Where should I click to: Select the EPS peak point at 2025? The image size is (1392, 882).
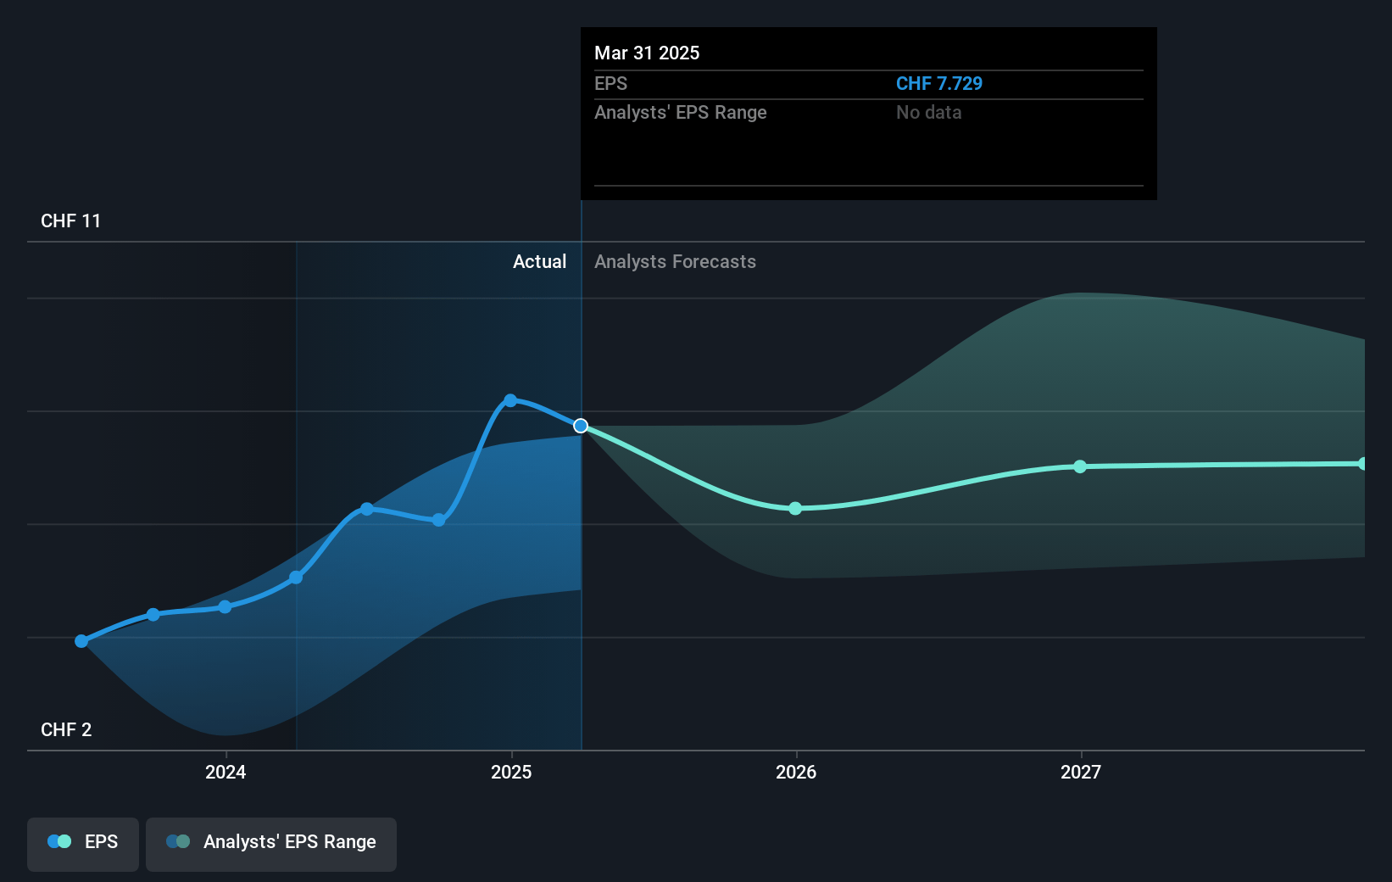(510, 400)
